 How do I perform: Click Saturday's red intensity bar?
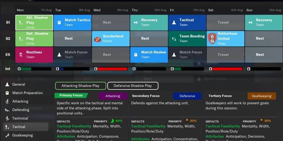click(x=226, y=69)
